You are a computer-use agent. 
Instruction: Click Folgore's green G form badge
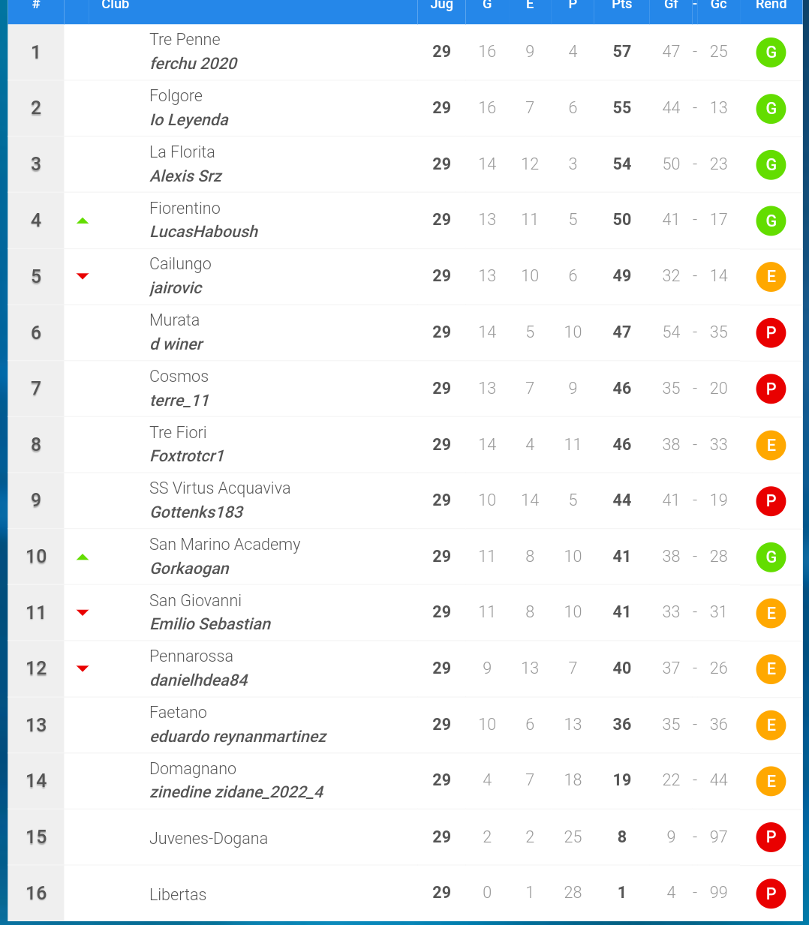click(771, 109)
